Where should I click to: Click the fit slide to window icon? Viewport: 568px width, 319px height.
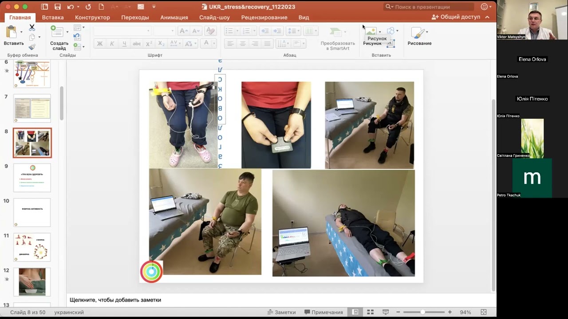tap(484, 312)
